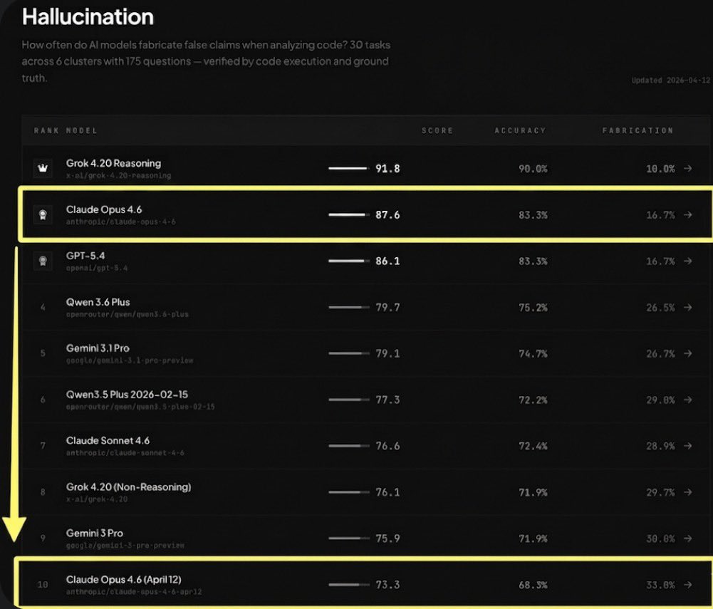Click the openai/gpt-5.4 model ID
713x609 pixels.
(97, 269)
